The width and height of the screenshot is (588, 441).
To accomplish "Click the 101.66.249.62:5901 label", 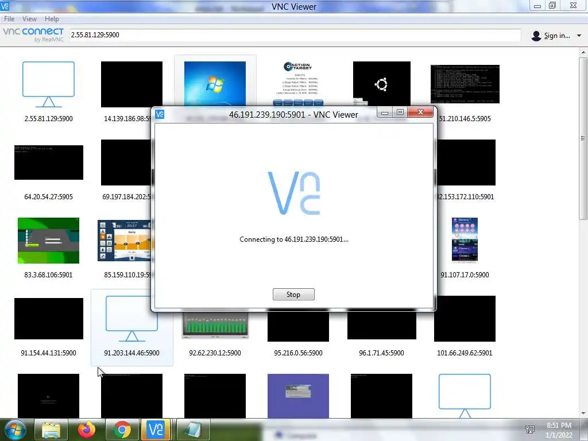I will [x=465, y=353].
